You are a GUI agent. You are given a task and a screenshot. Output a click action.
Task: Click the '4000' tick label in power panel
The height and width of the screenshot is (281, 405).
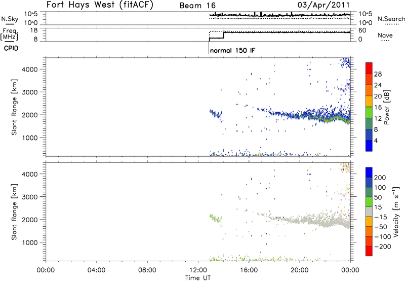[x=30, y=69]
